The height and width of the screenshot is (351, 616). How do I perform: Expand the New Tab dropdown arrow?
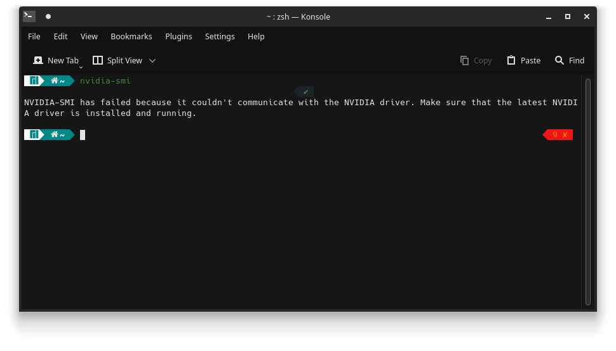pyautogui.click(x=81, y=67)
